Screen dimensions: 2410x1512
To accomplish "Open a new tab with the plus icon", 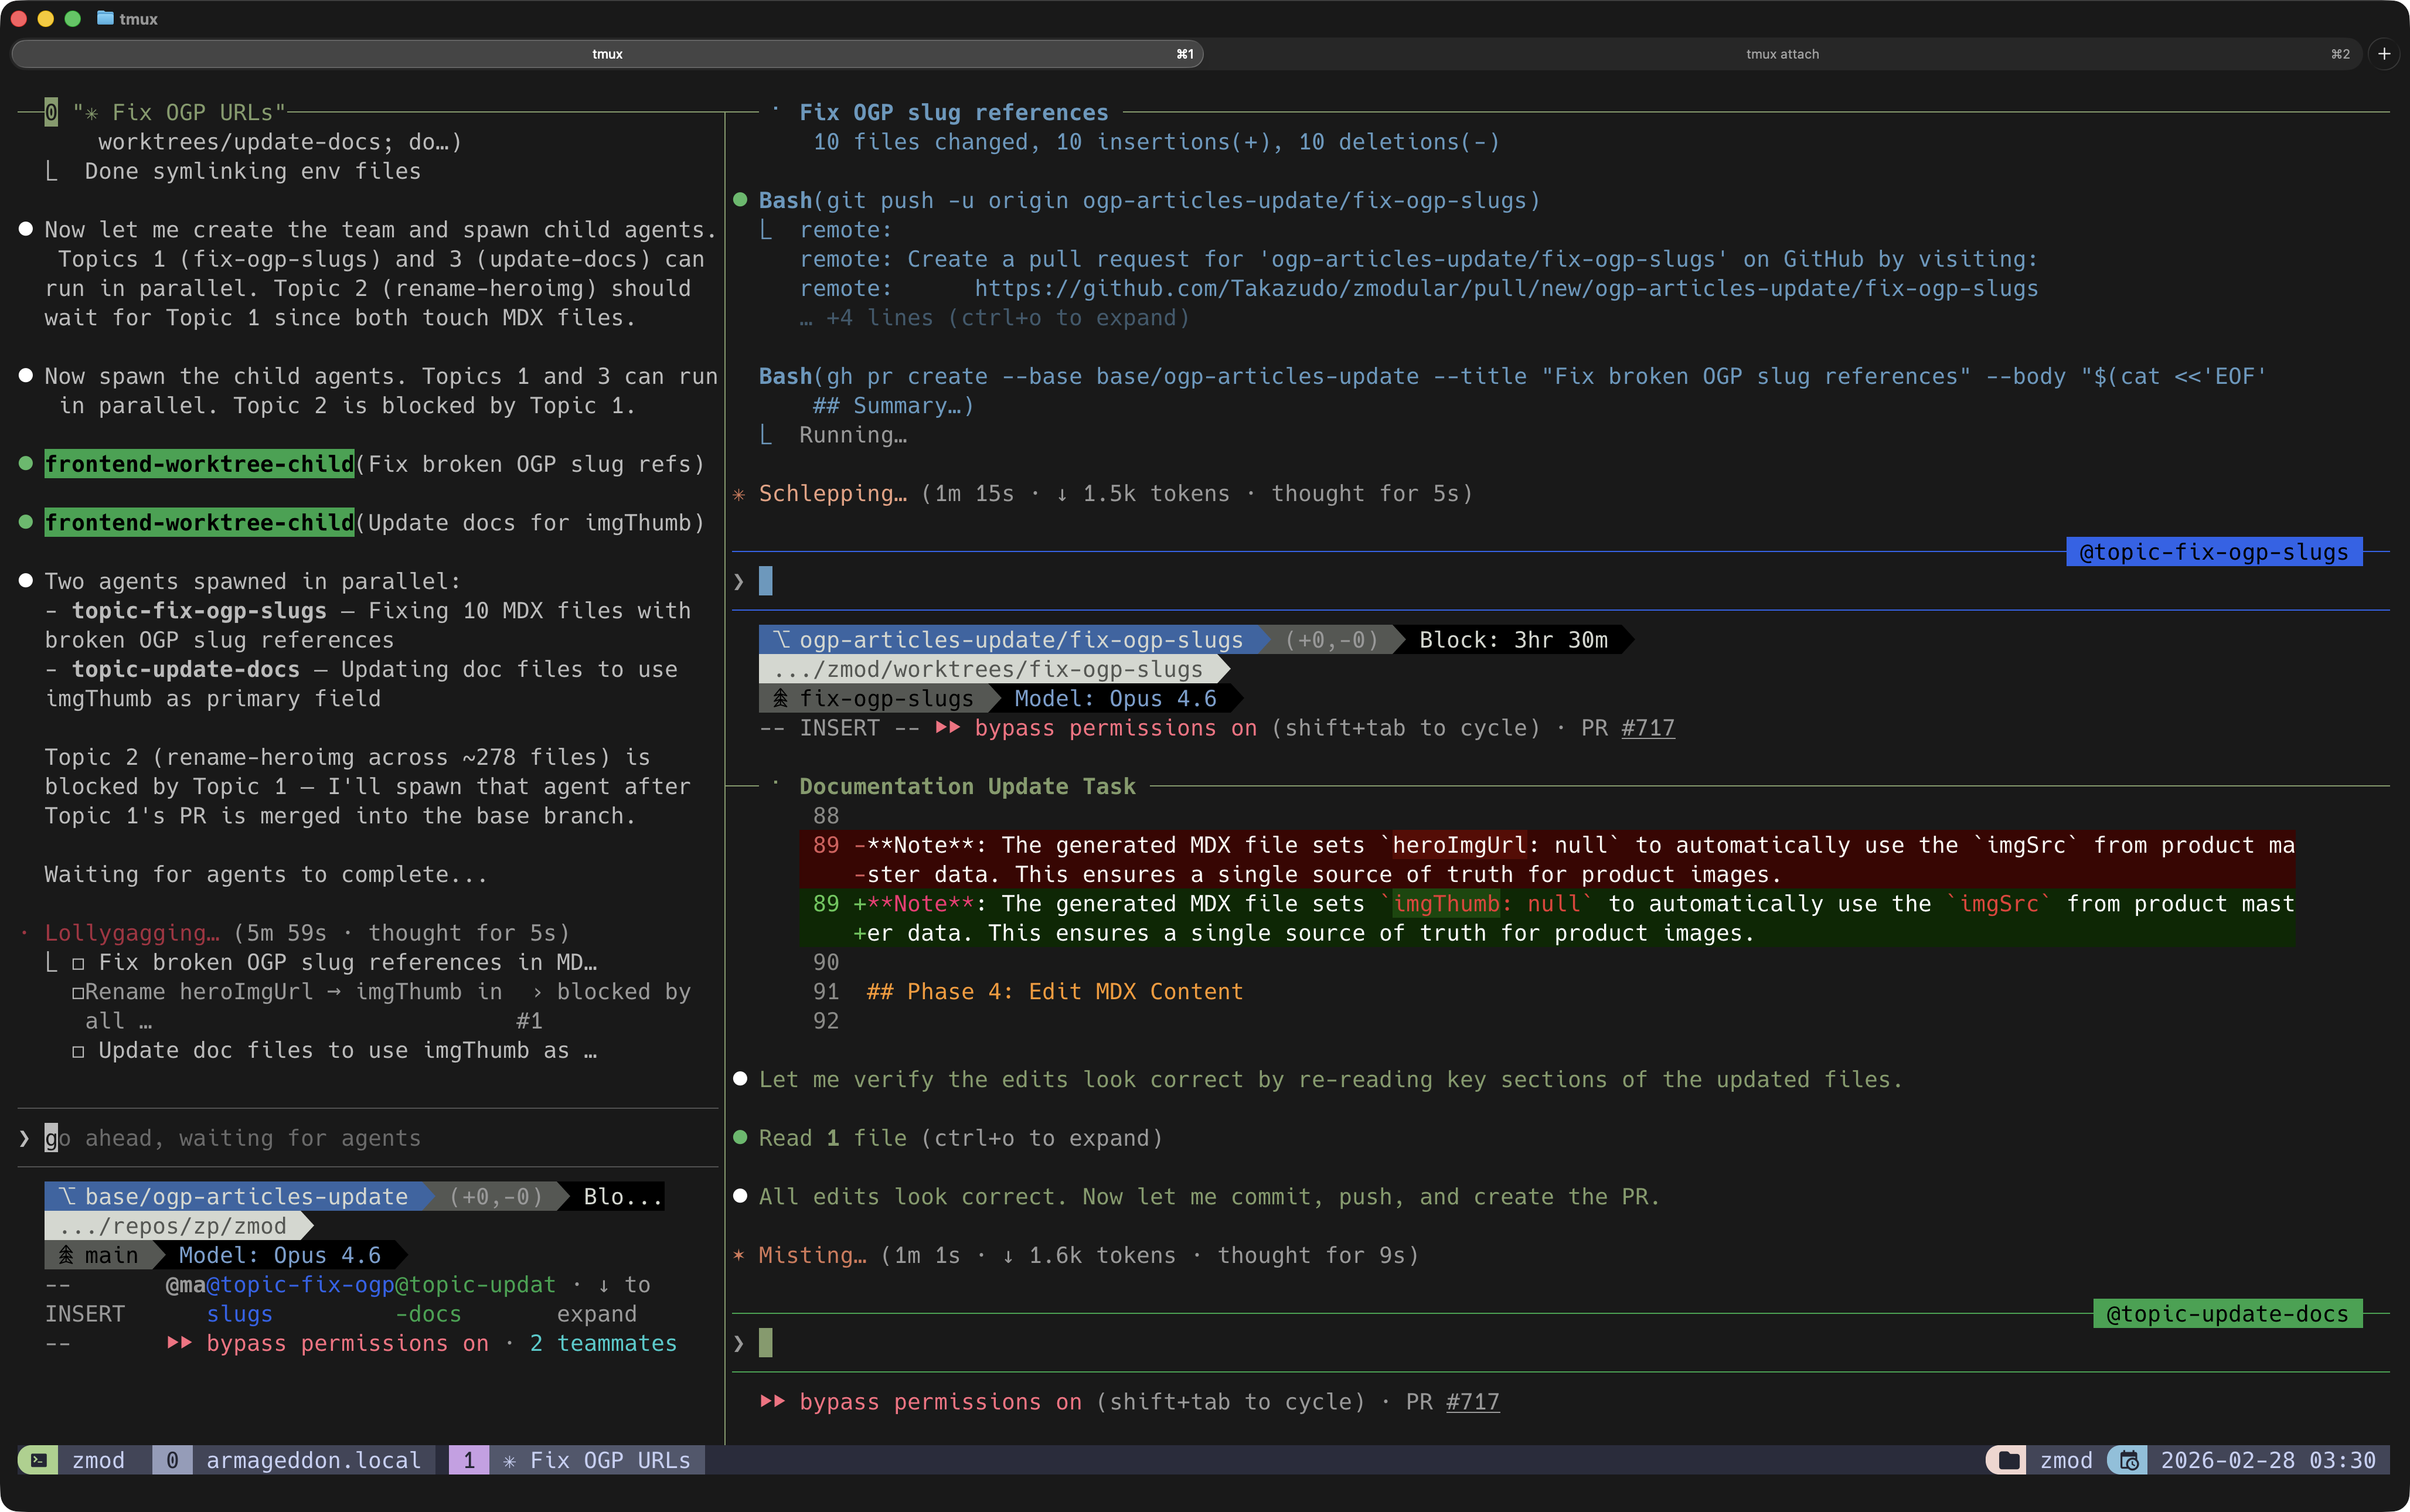I will 2385,54.
